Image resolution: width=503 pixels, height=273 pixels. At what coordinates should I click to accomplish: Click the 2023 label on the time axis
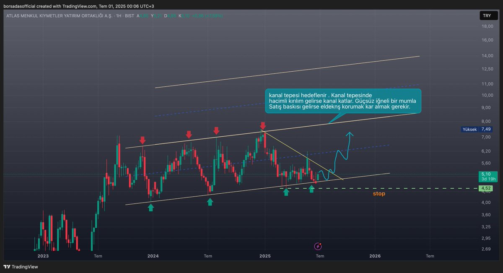coord(43,256)
